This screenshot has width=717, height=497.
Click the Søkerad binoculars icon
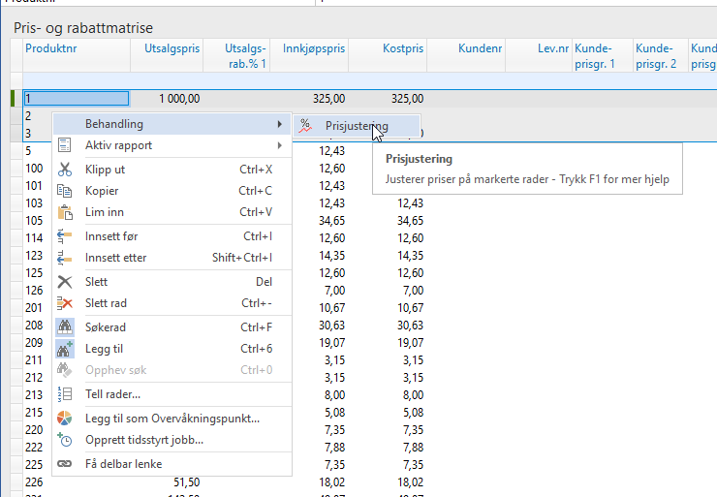[65, 326]
